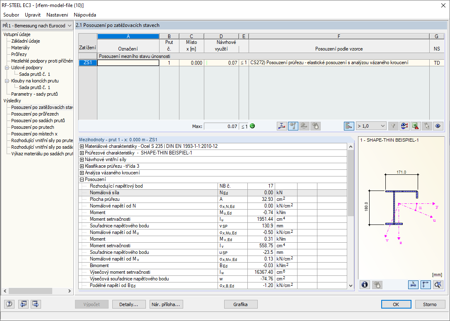Open Posouzení po průřezech results
Image resolution: width=450 pixels, height=321 pixels.
tap(35, 114)
